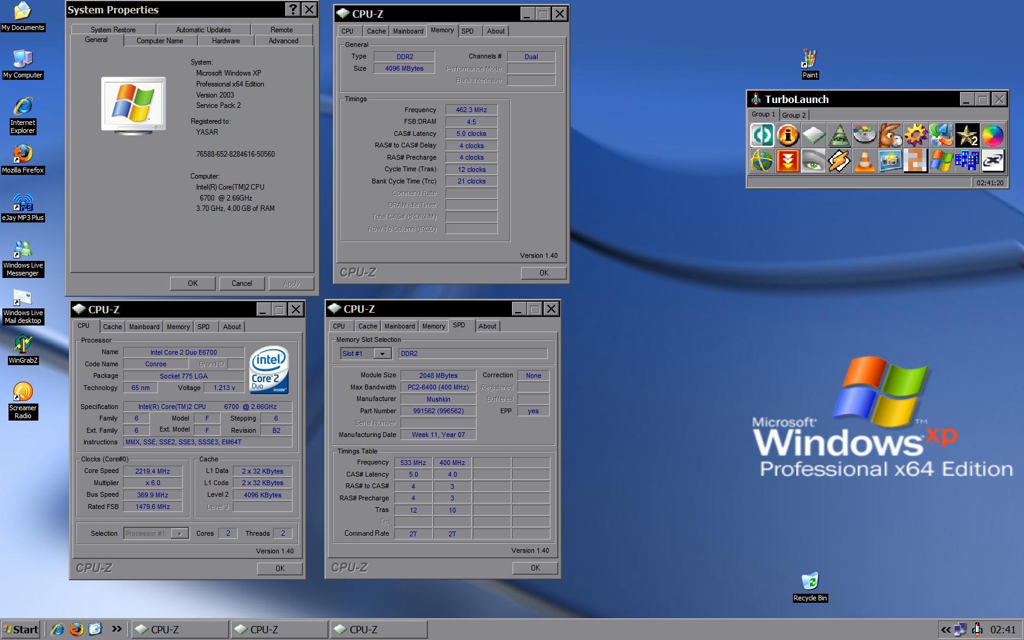Click the memory Frequency field 462.3 MHz
The width and height of the screenshot is (1024, 640).
pos(471,110)
